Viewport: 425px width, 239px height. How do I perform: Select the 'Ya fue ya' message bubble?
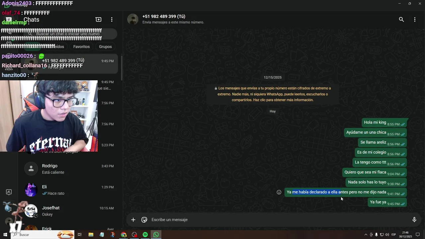click(x=387, y=202)
